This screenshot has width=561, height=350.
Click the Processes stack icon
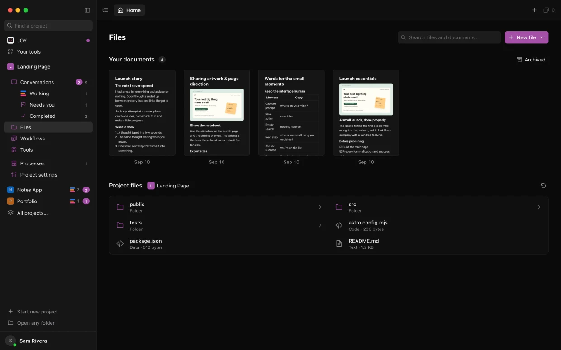[x=14, y=163]
